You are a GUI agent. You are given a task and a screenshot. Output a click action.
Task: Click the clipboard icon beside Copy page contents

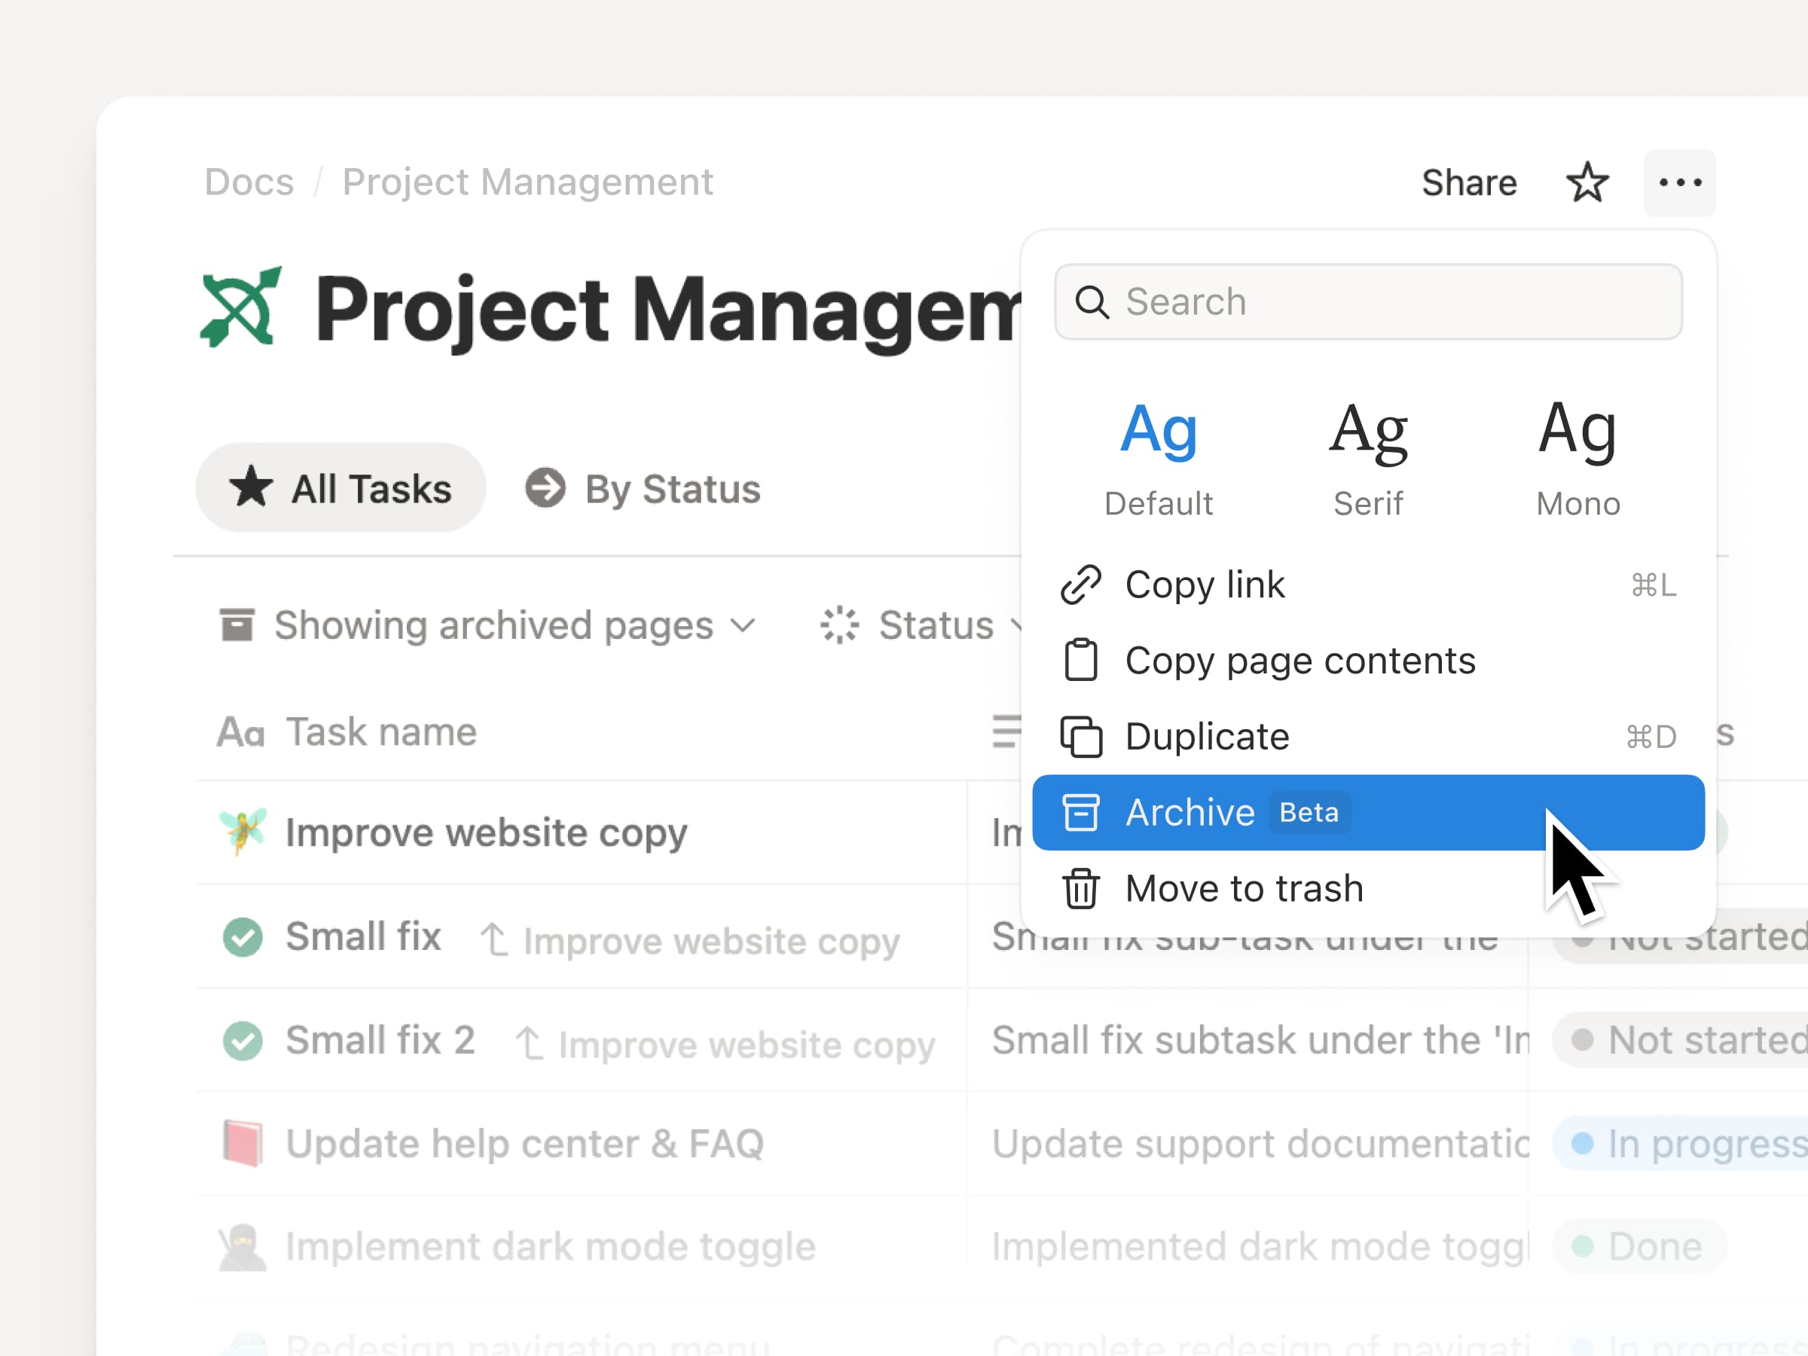(x=1083, y=661)
